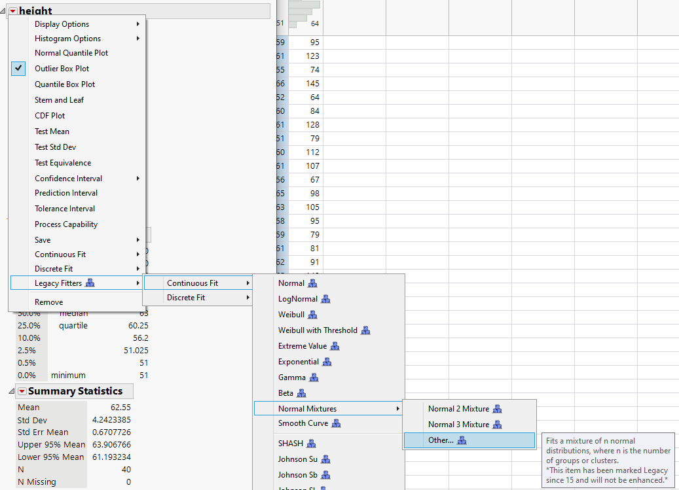This screenshot has width=679, height=490.
Task: Click the legacy icon beside Normal 2 Mixture
Action: point(498,409)
